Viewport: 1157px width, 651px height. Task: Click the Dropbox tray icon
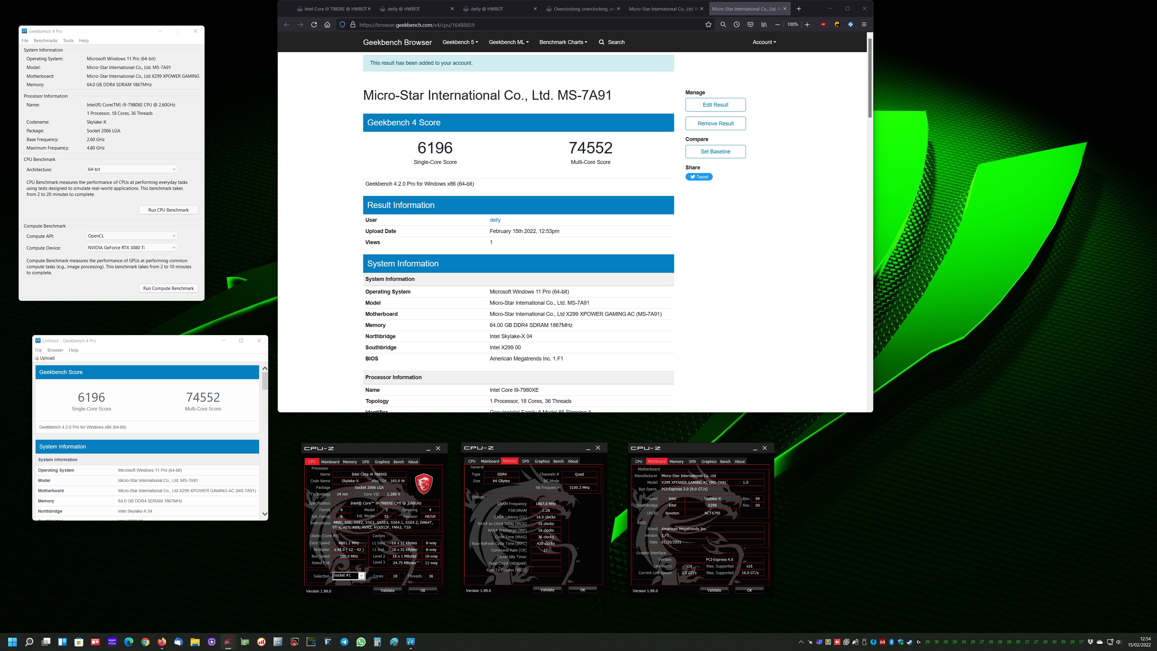1090,642
